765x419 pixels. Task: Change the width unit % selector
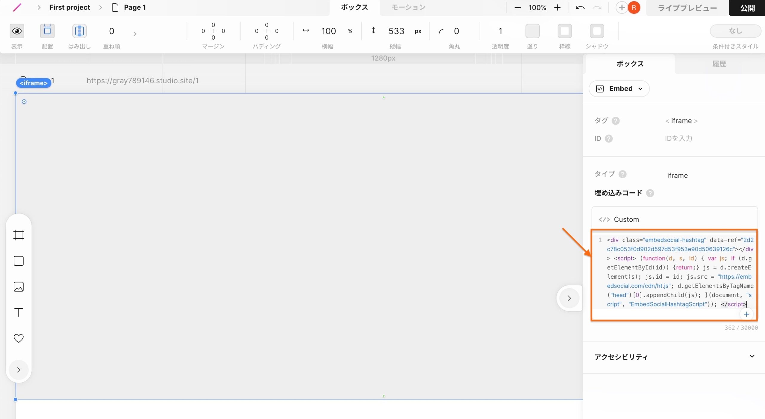click(x=350, y=31)
